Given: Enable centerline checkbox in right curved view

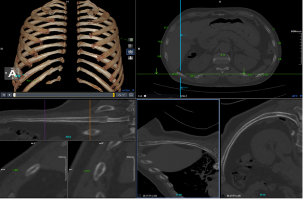Looking at the screenshot, I should pyautogui.click(x=223, y=196).
